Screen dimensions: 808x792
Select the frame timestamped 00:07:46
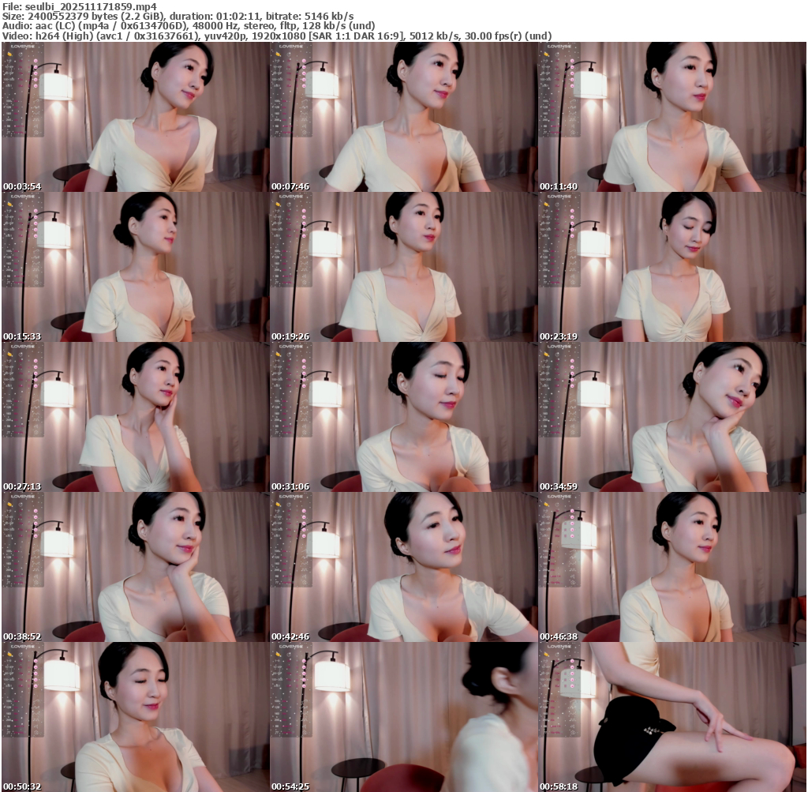(403, 117)
